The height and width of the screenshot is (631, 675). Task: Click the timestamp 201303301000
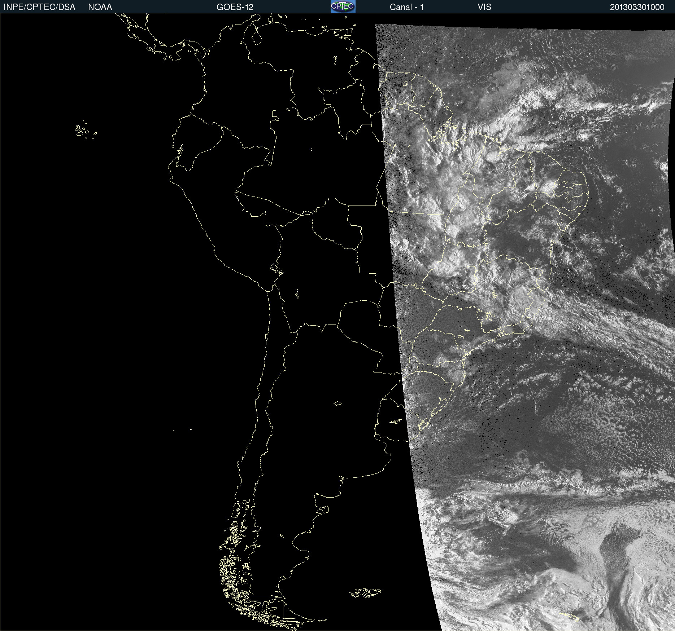[637, 7]
